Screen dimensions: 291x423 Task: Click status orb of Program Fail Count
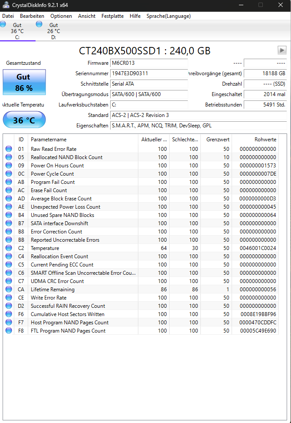coord(9,182)
